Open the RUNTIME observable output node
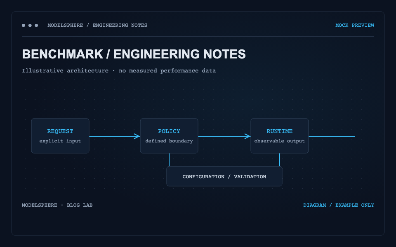The width and height of the screenshot is (396, 247). [x=280, y=136]
